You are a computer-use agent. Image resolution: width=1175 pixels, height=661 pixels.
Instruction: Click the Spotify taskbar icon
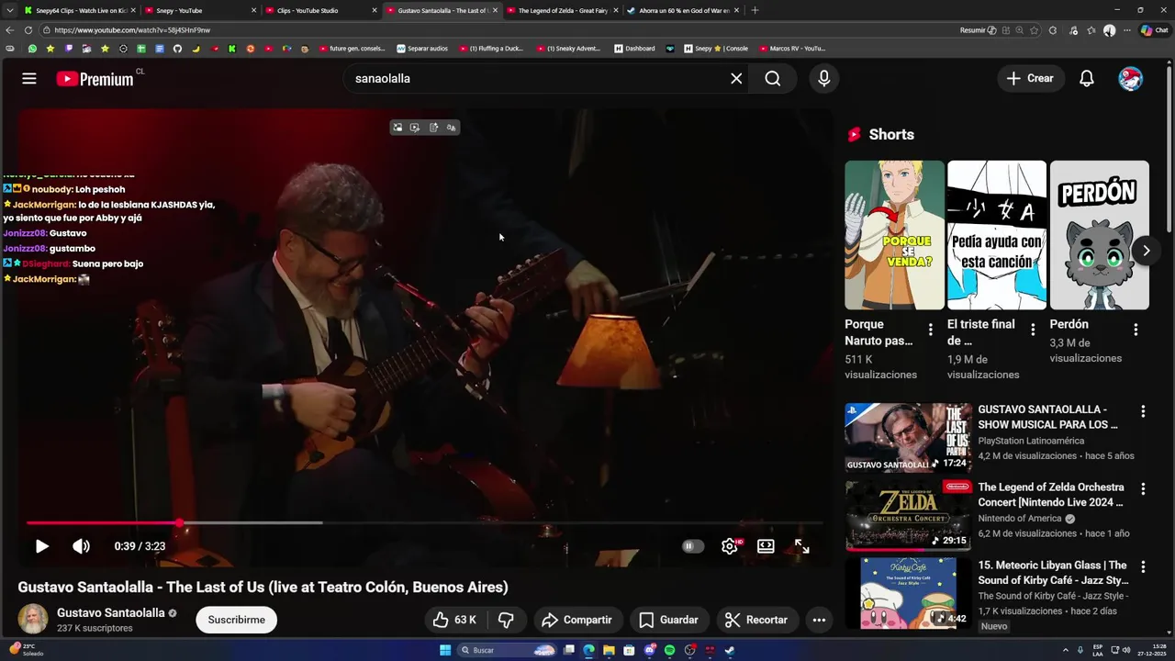pyautogui.click(x=669, y=650)
